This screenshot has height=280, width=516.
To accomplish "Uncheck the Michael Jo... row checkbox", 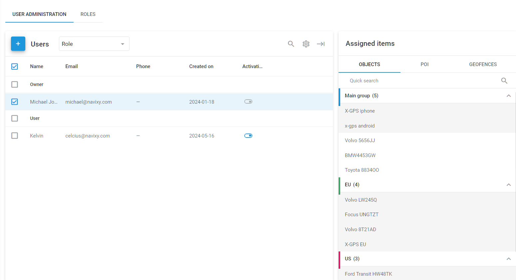I will (15, 102).
